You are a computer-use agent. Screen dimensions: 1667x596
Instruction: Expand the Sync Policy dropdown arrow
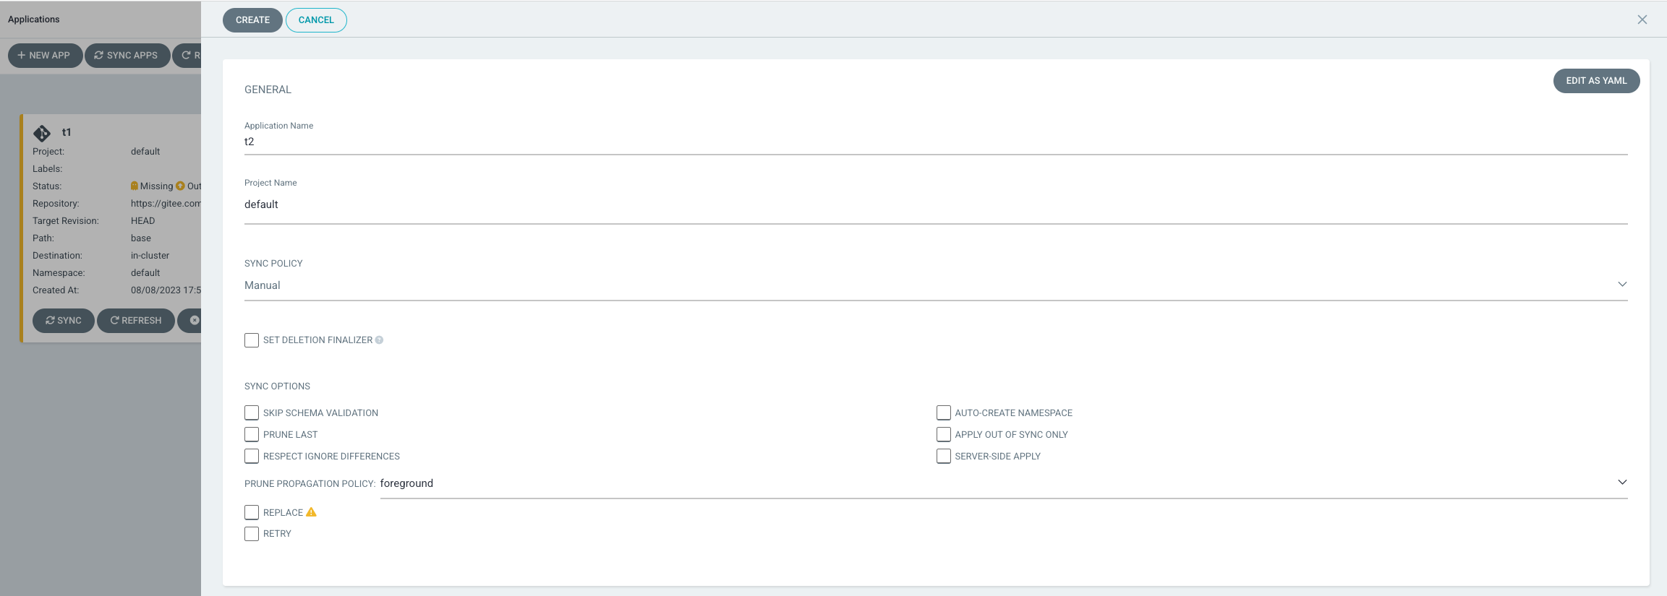click(x=1622, y=285)
